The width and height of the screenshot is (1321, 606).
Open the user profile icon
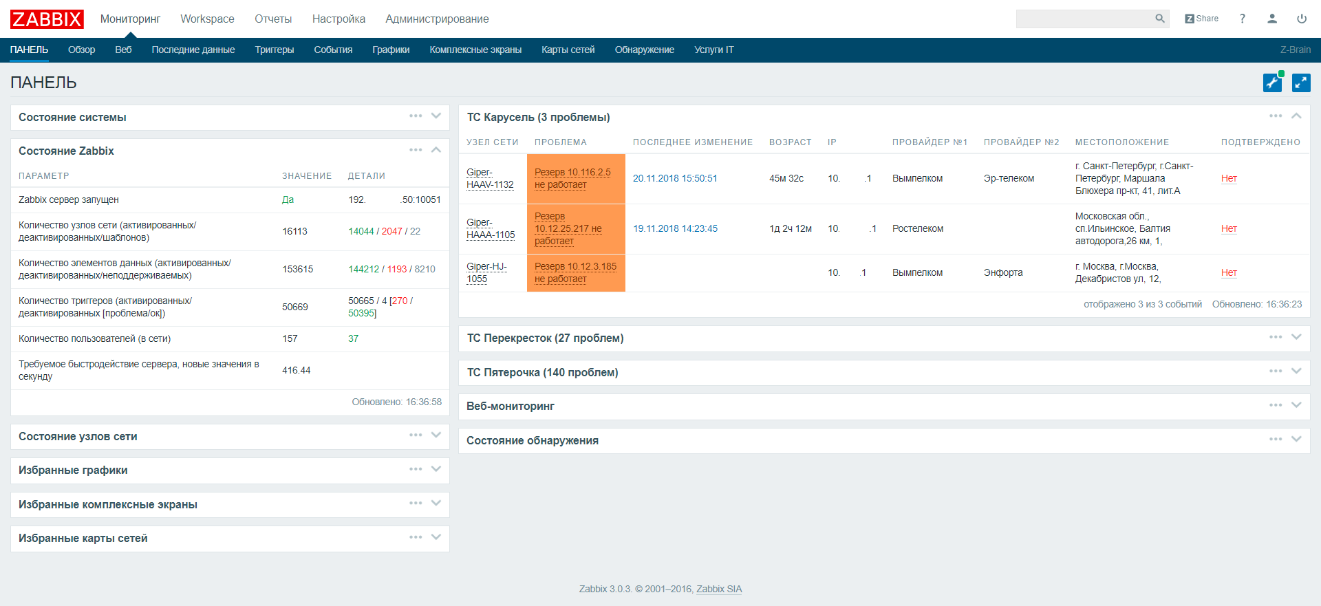tap(1272, 19)
